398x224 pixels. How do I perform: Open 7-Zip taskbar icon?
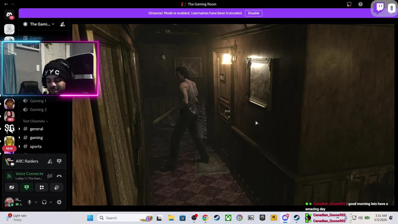tap(251, 218)
